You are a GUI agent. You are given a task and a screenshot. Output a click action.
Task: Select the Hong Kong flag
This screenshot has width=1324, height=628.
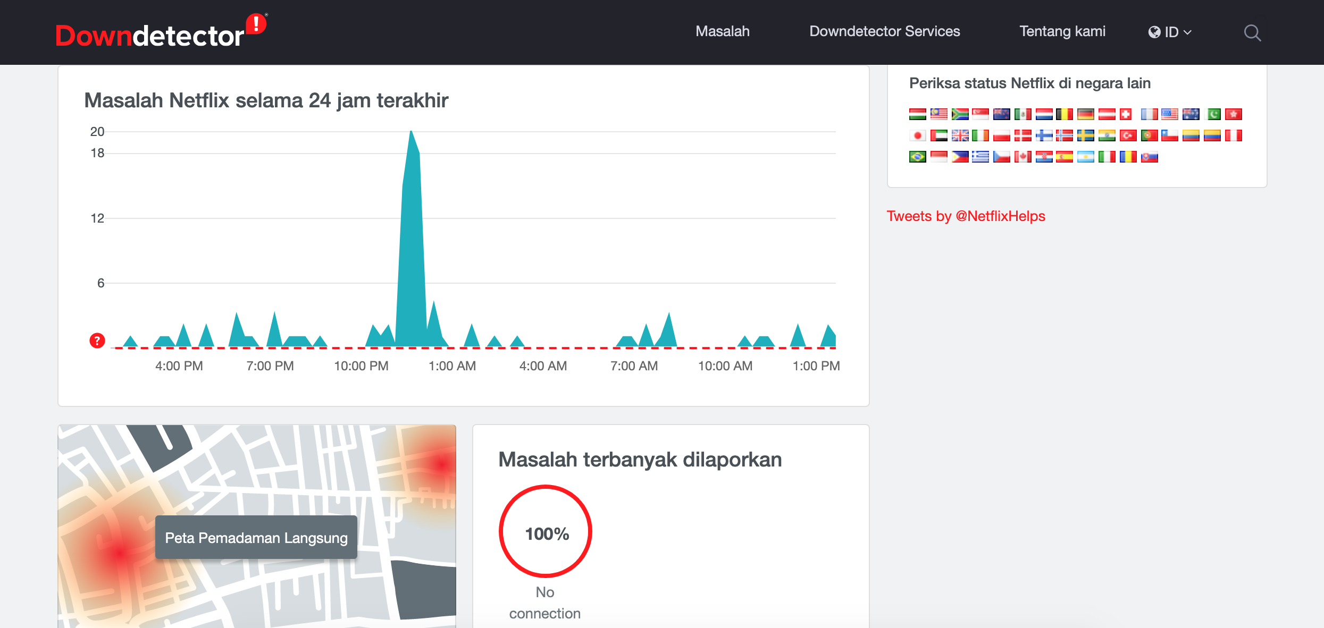(1234, 114)
